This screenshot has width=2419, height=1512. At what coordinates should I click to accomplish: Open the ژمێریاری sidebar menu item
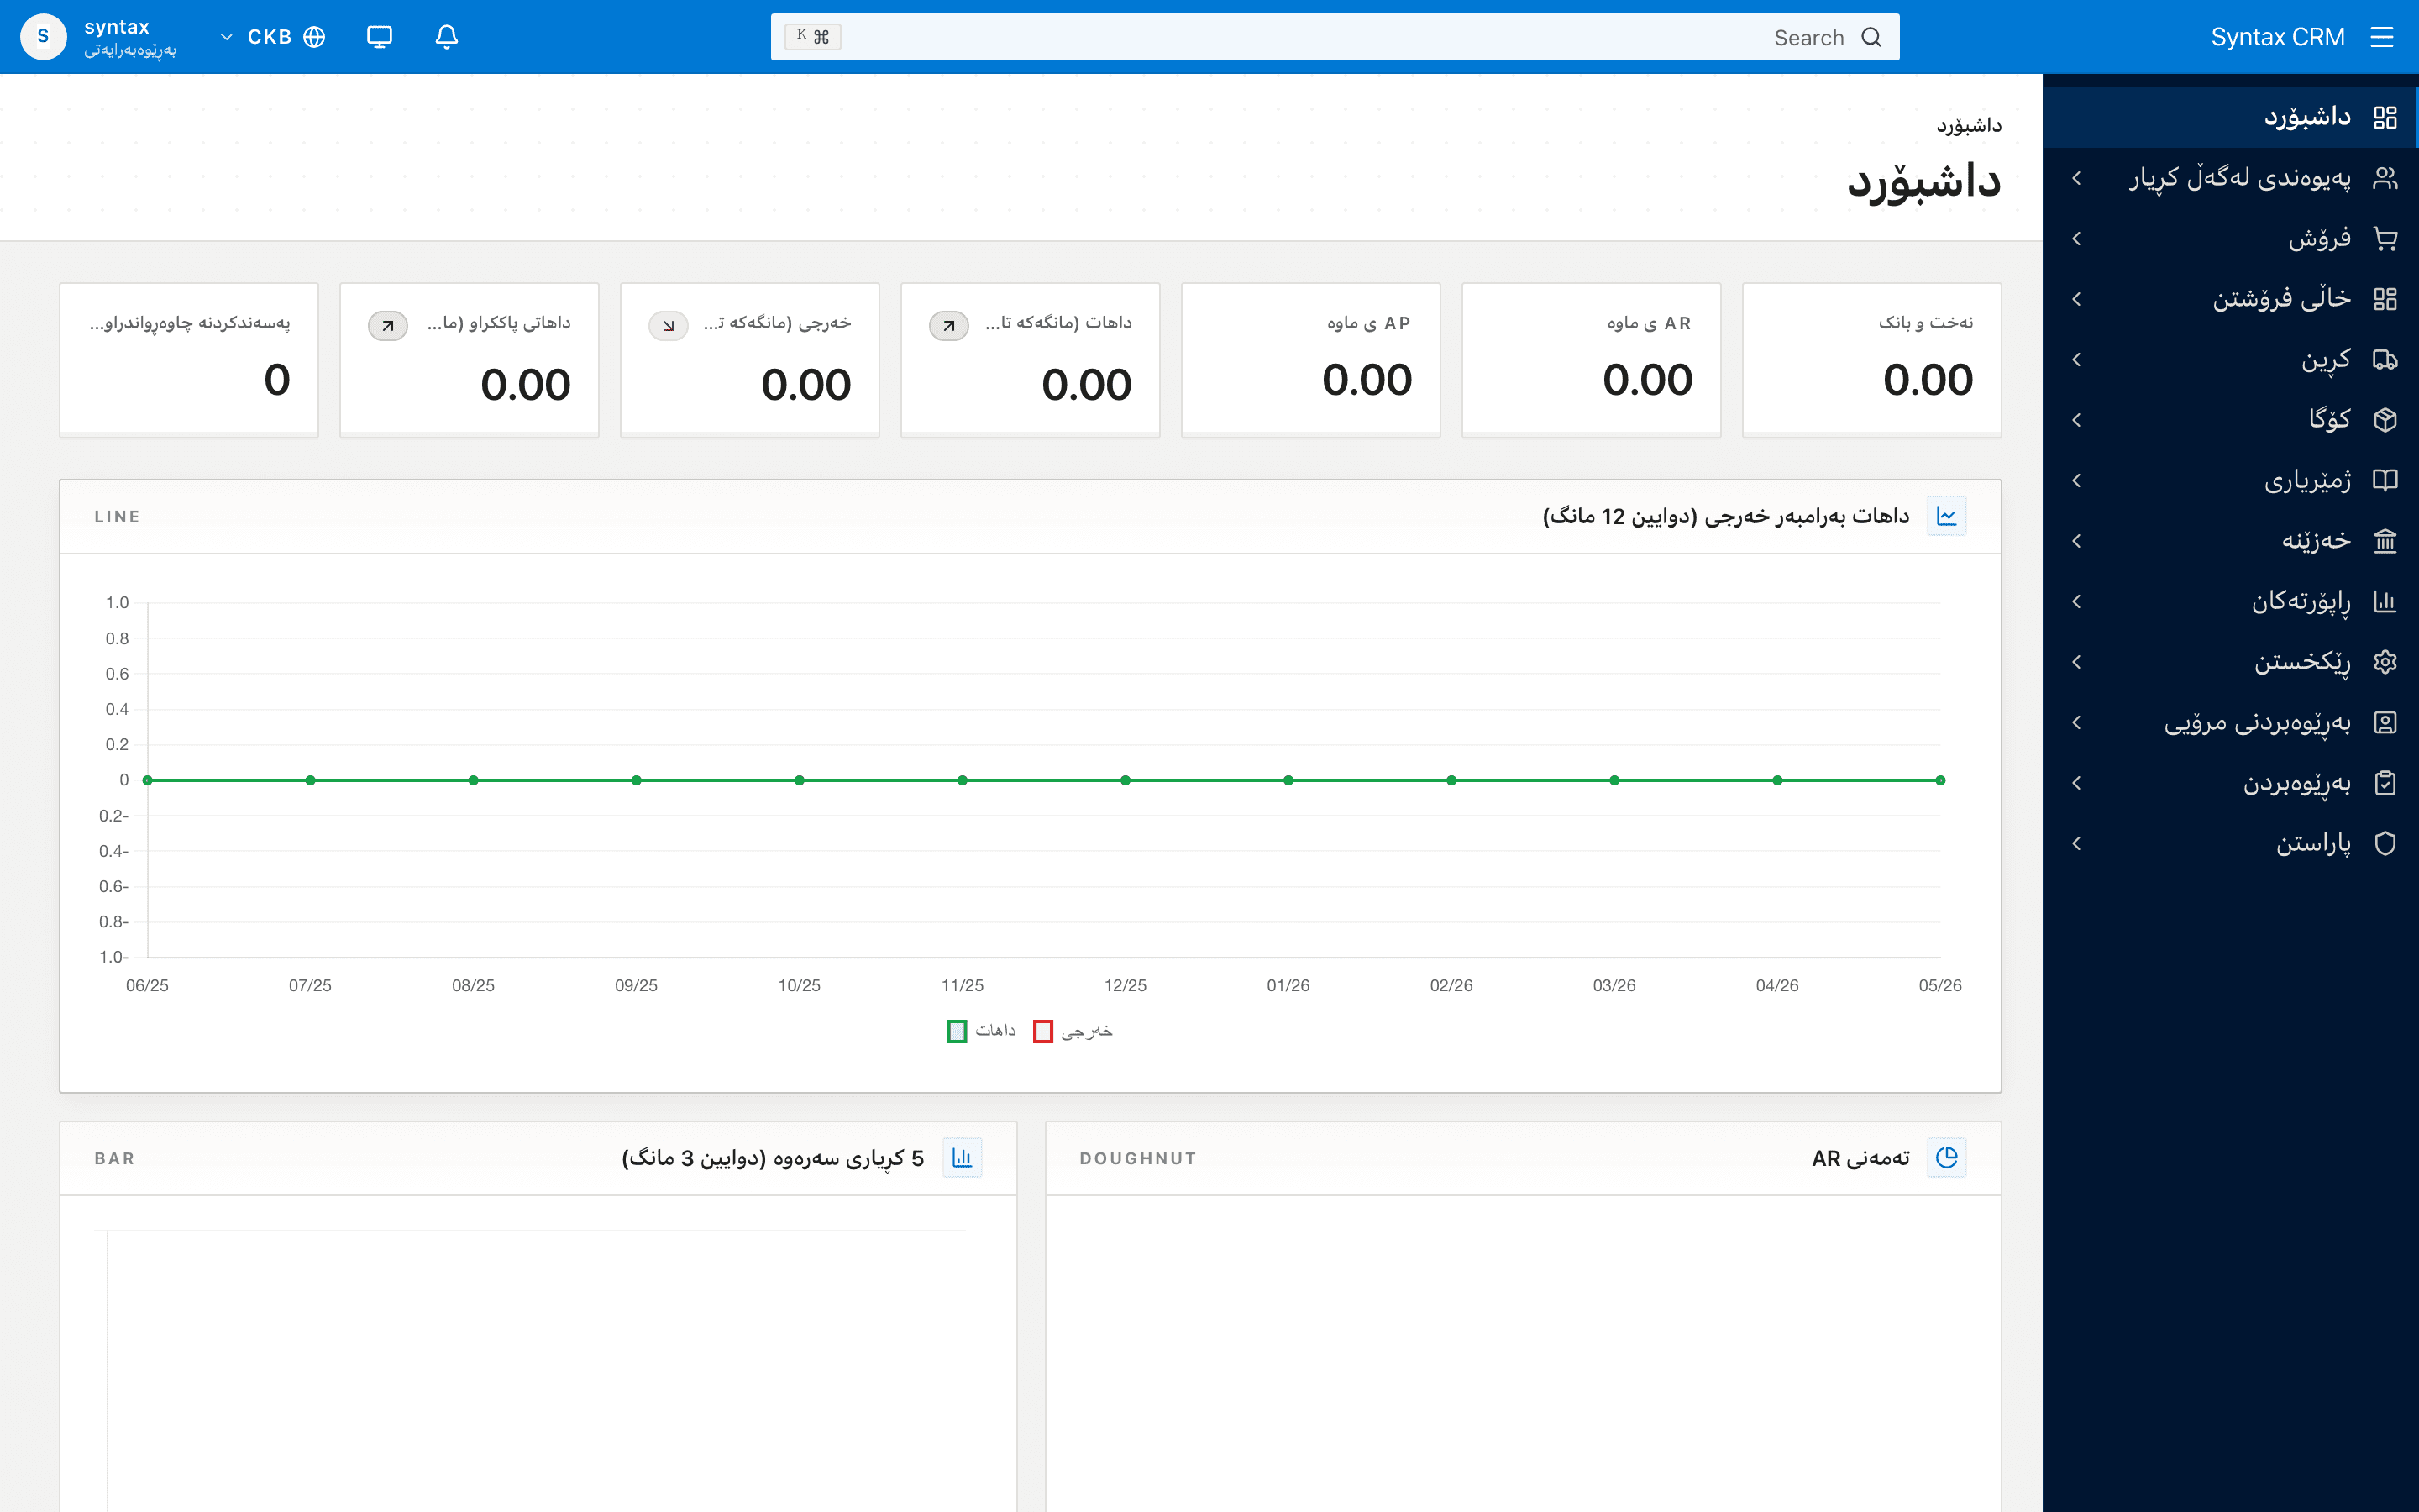coord(2230,480)
